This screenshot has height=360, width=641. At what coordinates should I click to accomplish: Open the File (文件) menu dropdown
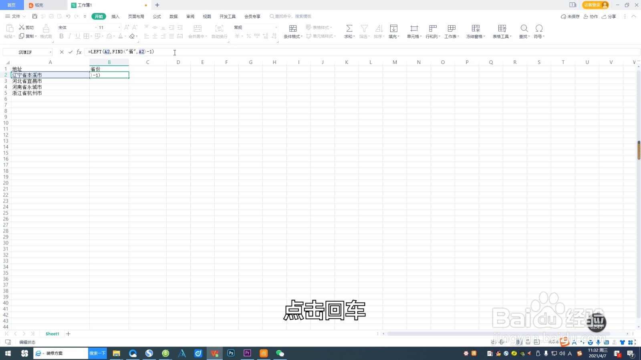click(x=16, y=16)
